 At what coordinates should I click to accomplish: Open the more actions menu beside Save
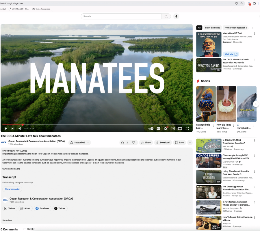click(x=190, y=142)
